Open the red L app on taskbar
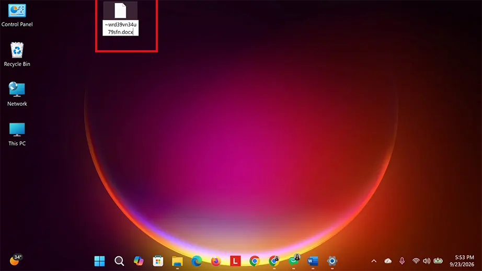 pyautogui.click(x=235, y=261)
